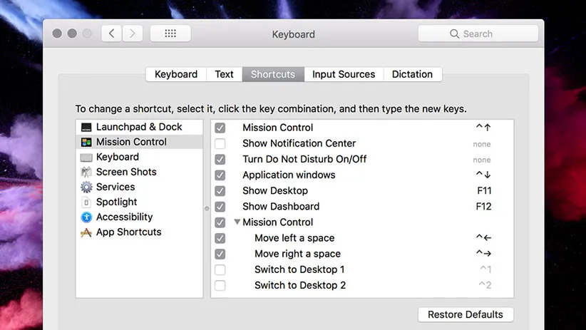Screen dimensions: 586x330
Task: Go forward with the toolbar arrow
Action: click(x=133, y=33)
